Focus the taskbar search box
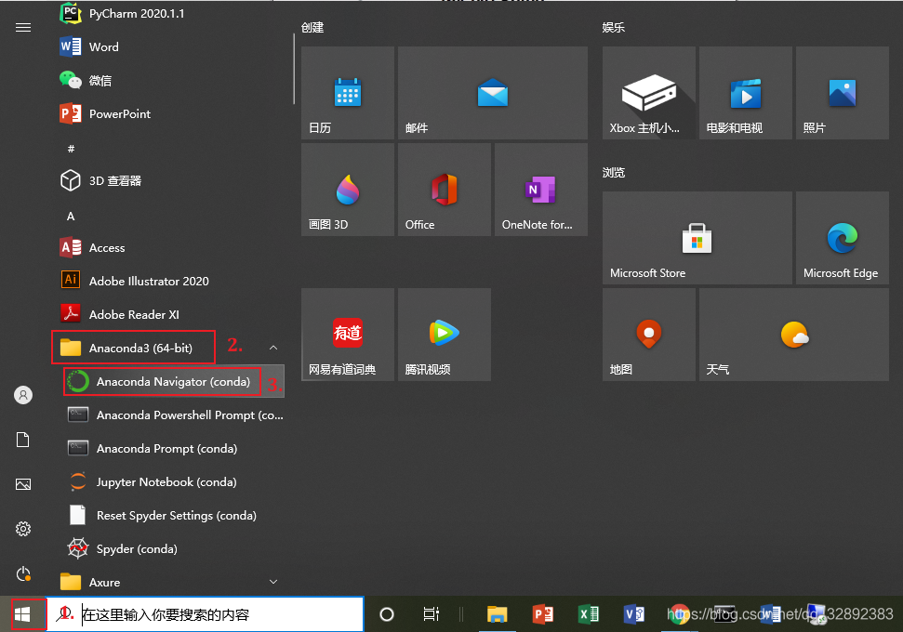Viewport: 903px width, 632px height. 205,614
